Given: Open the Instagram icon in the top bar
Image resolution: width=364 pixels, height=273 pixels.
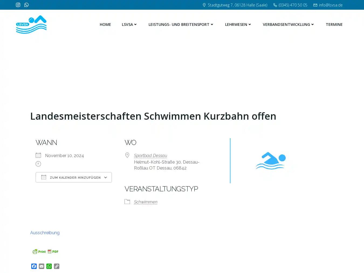Looking at the screenshot, I should pos(18,5).
